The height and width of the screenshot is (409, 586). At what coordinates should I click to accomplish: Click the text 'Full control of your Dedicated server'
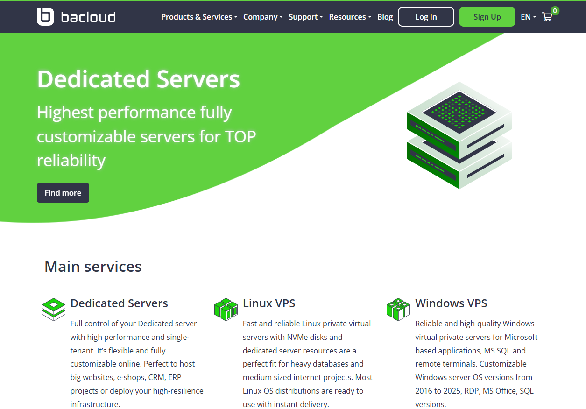134,324
